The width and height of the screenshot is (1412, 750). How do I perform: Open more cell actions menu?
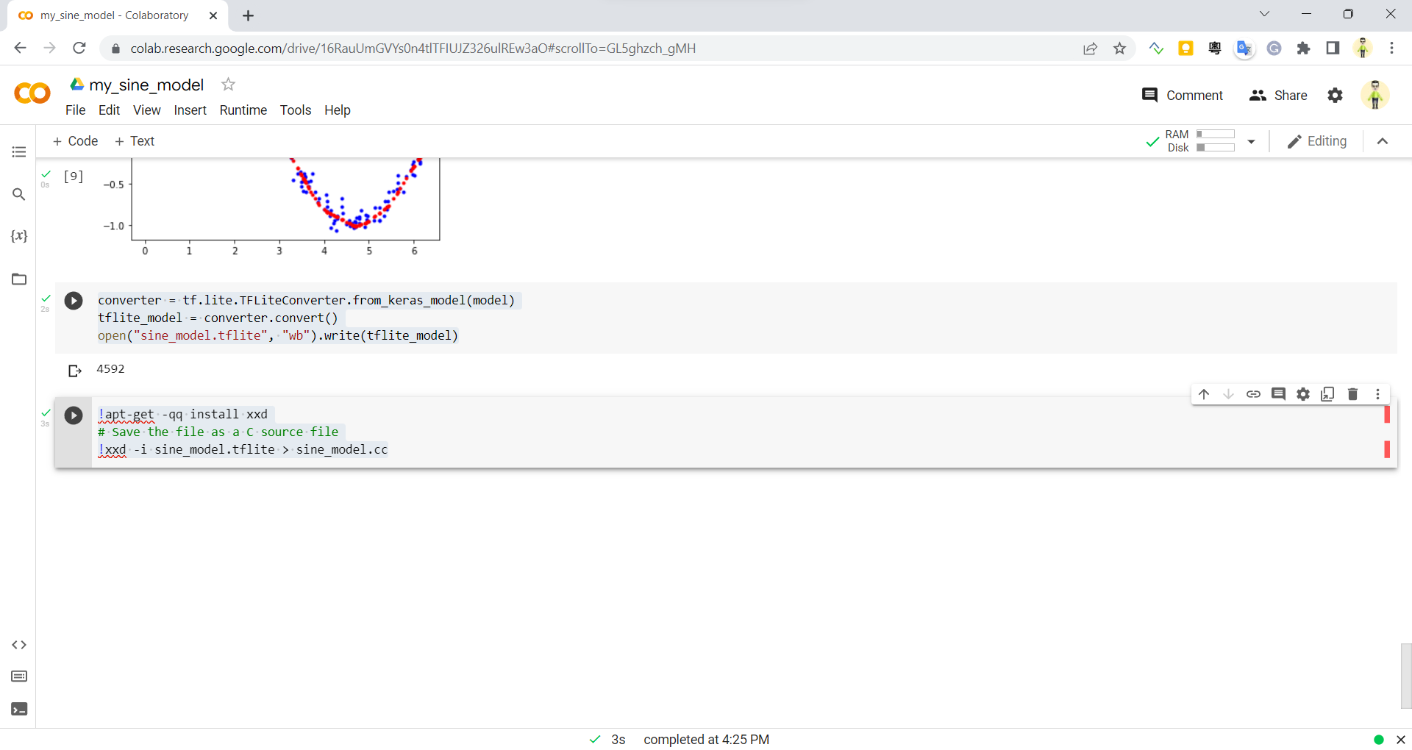tap(1377, 394)
